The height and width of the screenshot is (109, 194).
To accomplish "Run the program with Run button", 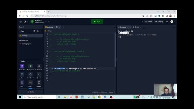I will pos(97,21).
